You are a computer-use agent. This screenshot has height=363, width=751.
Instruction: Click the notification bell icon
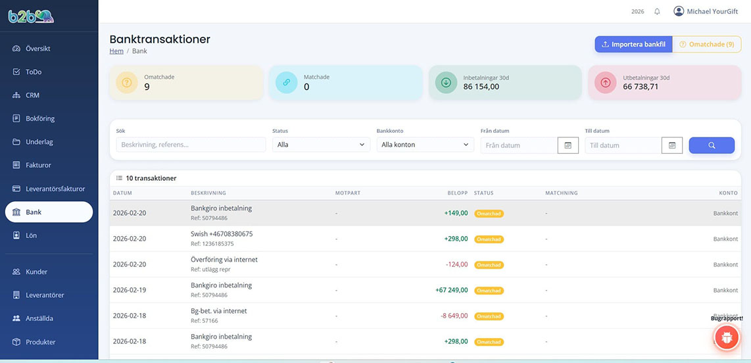[x=657, y=12]
